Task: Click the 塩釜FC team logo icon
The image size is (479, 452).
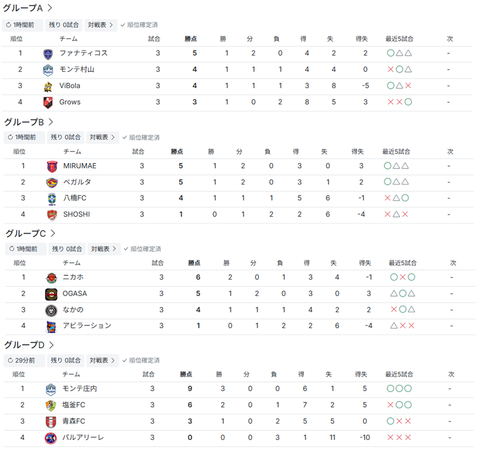Action: tap(51, 405)
